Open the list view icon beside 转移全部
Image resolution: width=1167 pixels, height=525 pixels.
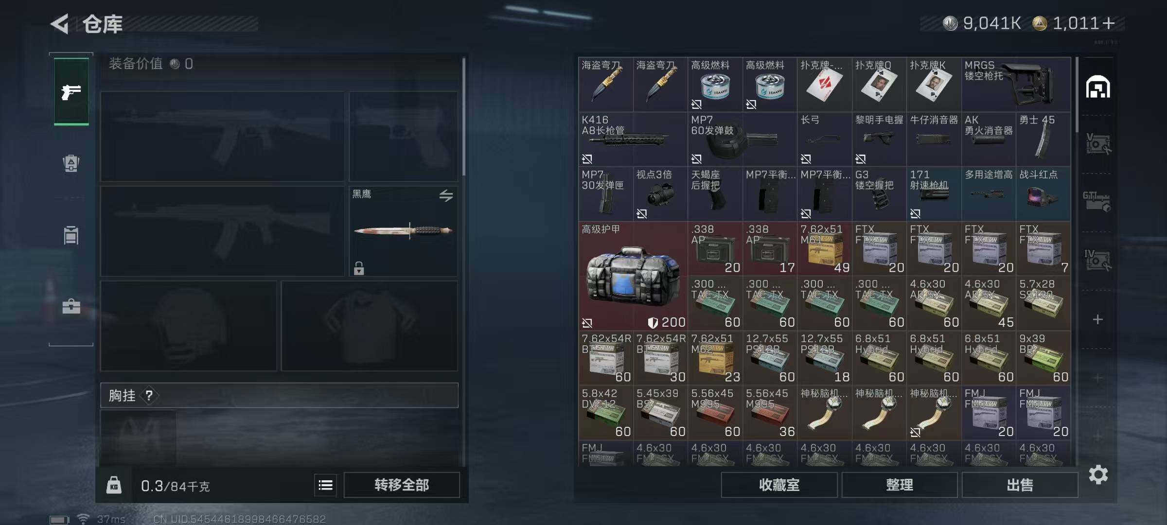(x=325, y=485)
